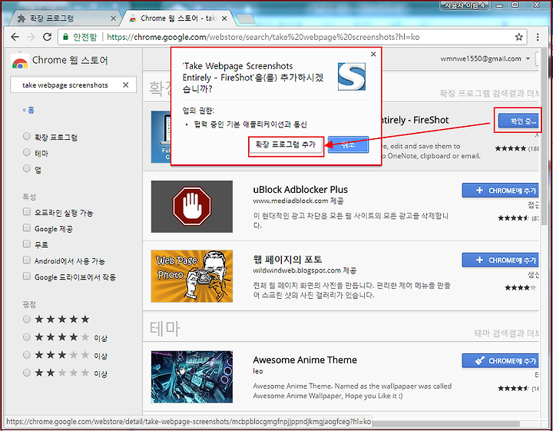Check the Google 제공 checkbox

point(26,228)
